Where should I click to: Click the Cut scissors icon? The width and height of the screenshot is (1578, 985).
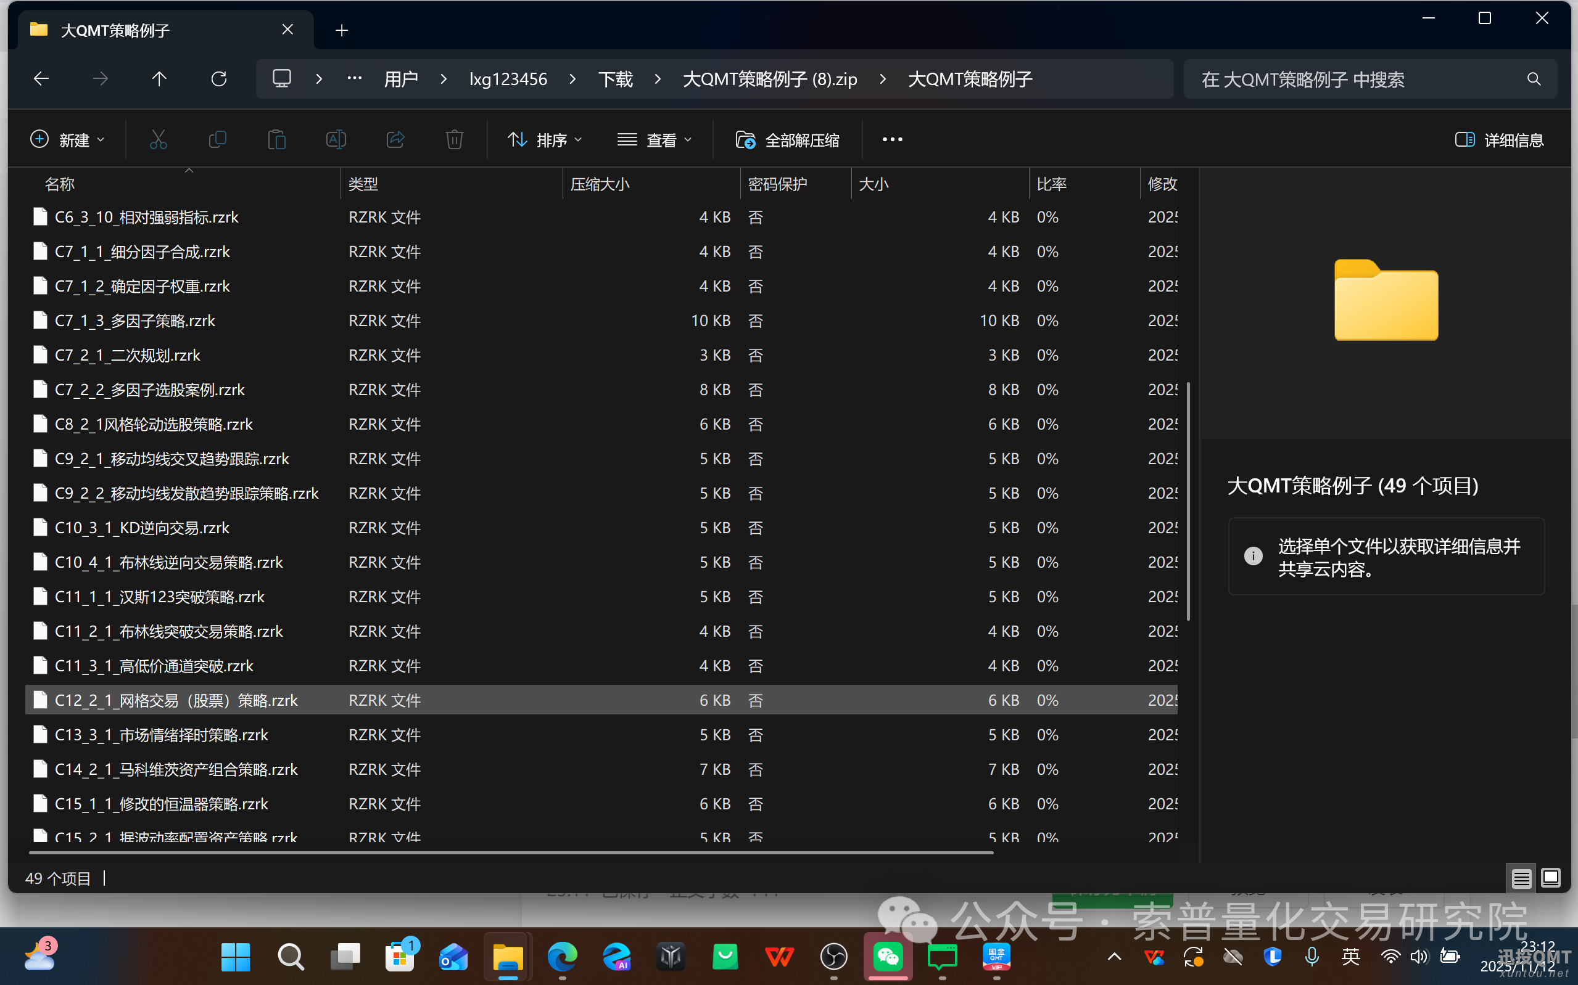159,139
